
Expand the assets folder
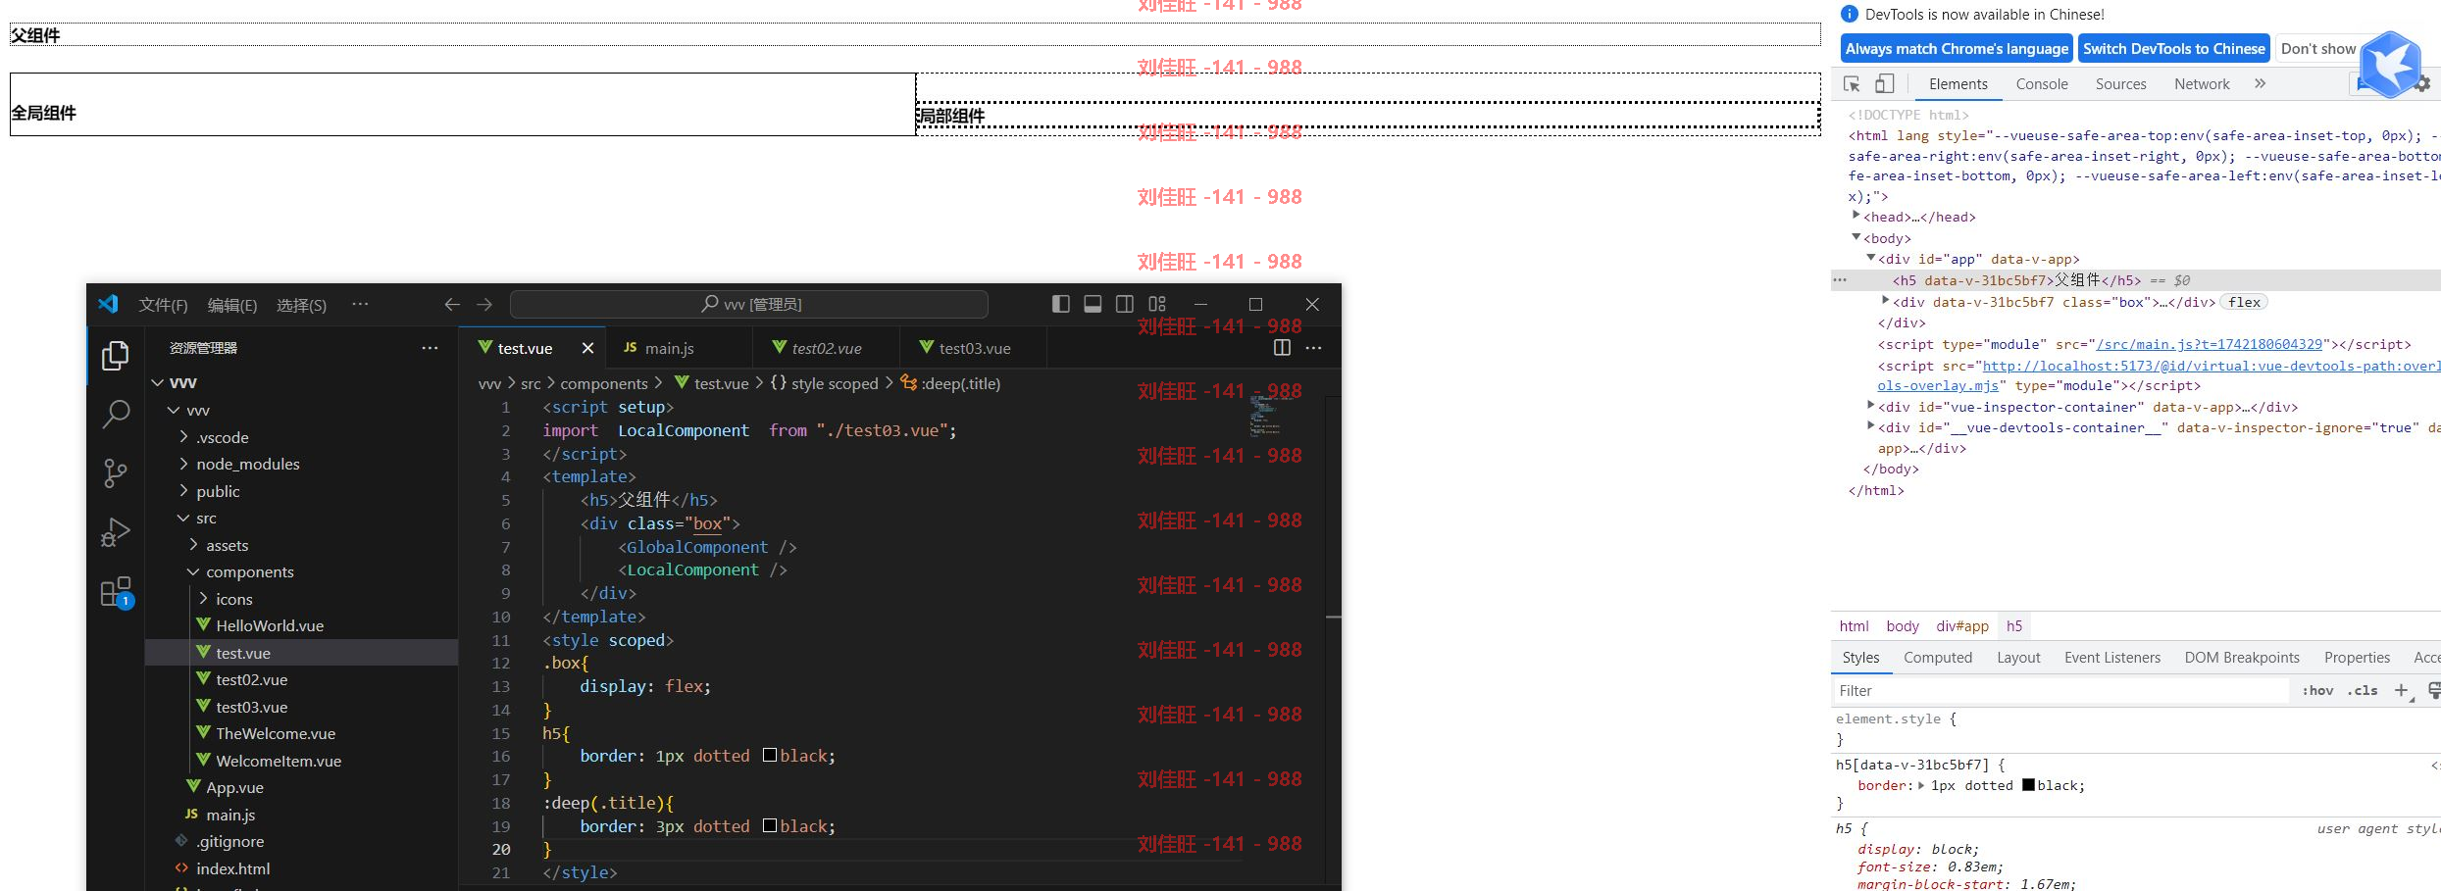click(193, 545)
